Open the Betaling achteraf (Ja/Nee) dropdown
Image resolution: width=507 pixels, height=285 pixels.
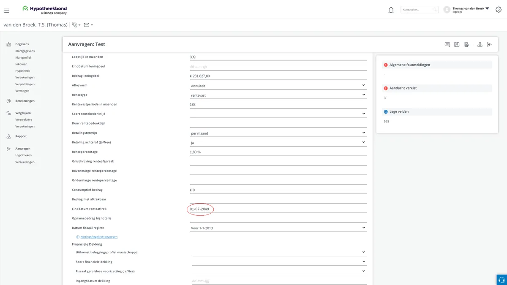coord(278,143)
